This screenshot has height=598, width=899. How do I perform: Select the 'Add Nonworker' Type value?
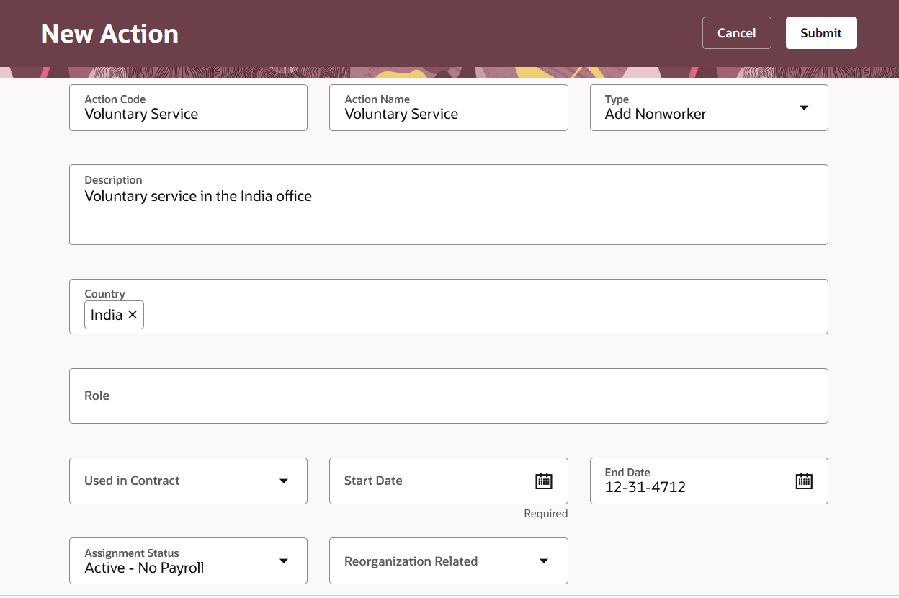[x=656, y=114]
